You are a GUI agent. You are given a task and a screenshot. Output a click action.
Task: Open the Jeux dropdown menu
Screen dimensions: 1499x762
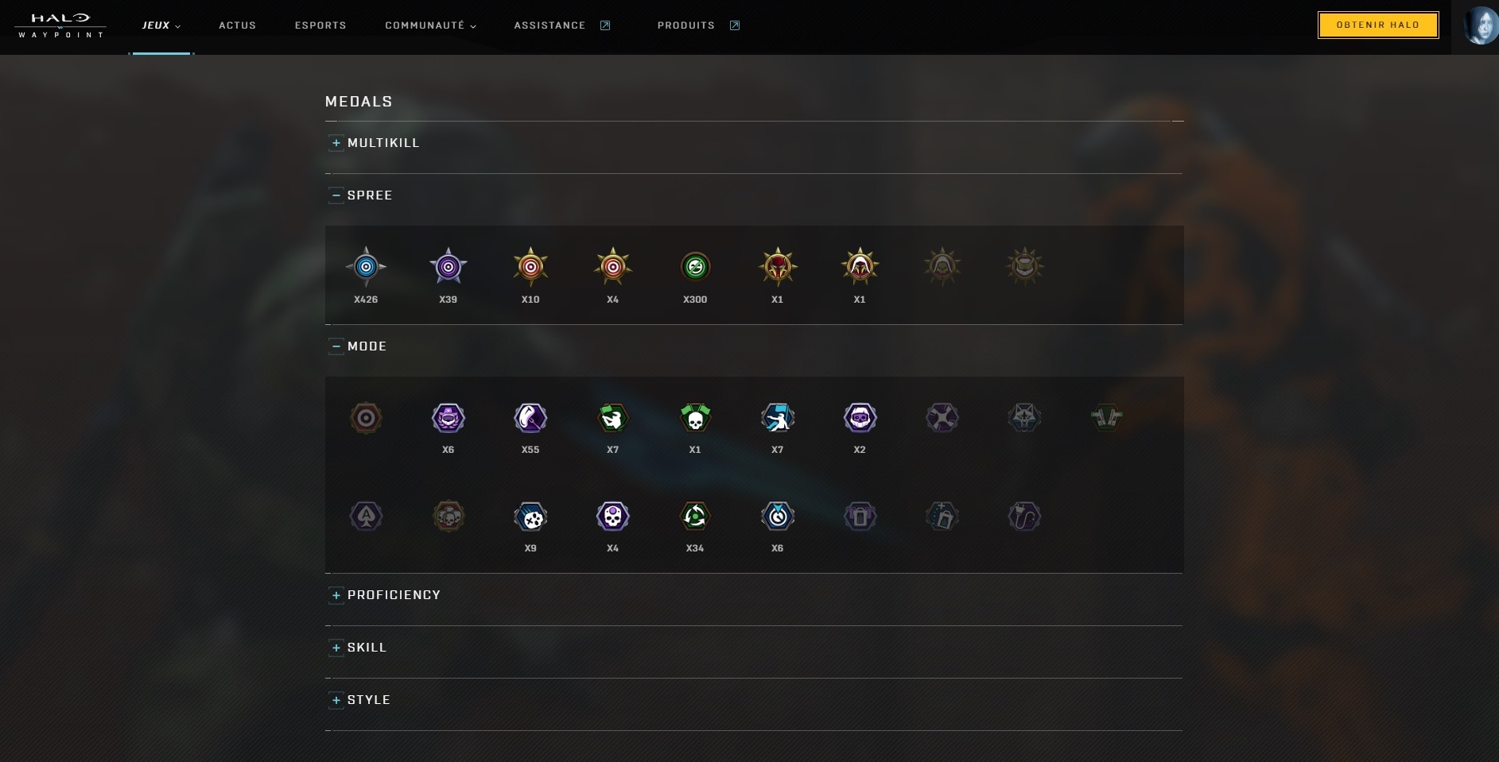click(161, 25)
